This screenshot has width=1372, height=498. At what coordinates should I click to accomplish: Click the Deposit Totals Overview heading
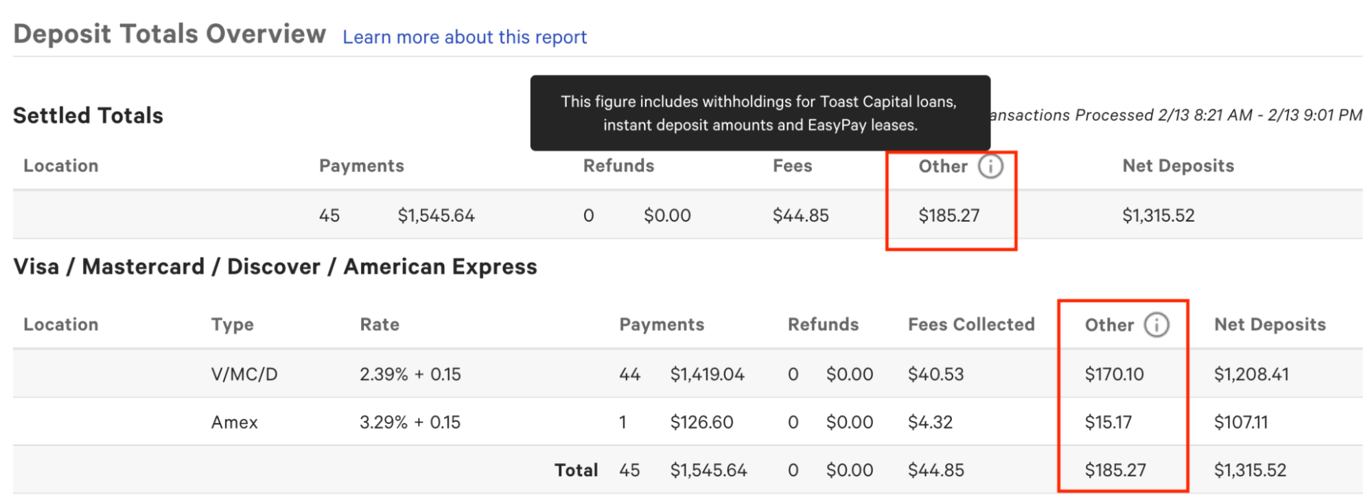pos(171,33)
